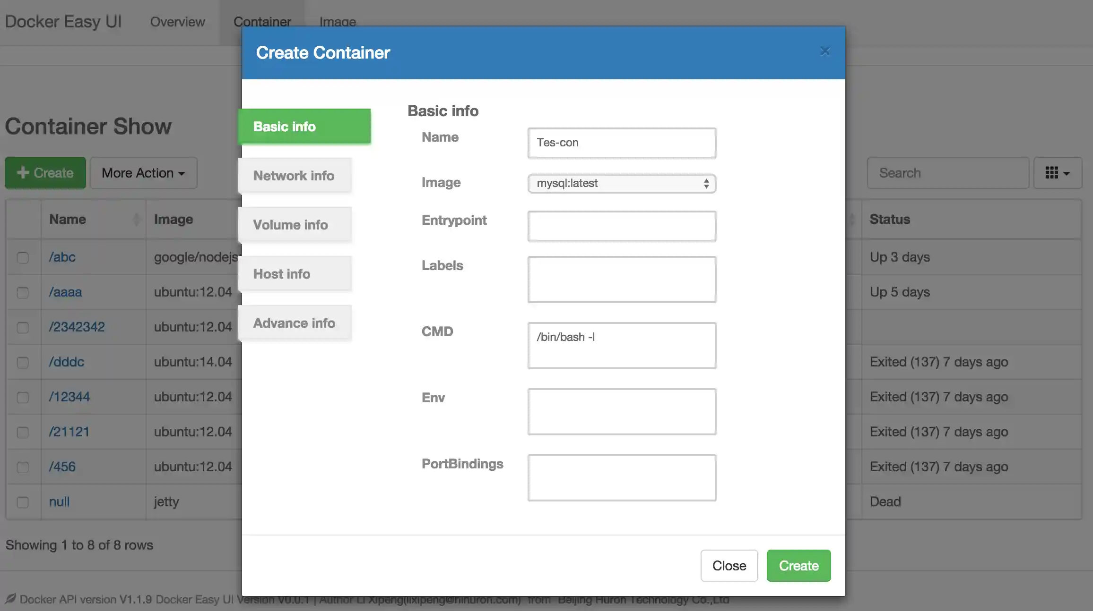Viewport: 1093px width, 611px height.
Task: Click the sort arrows on the Name column
Action: pyautogui.click(x=137, y=219)
